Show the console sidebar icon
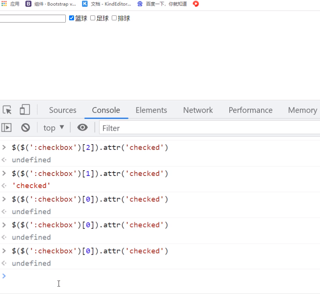Screen dimensions: 320x294 point(6,128)
